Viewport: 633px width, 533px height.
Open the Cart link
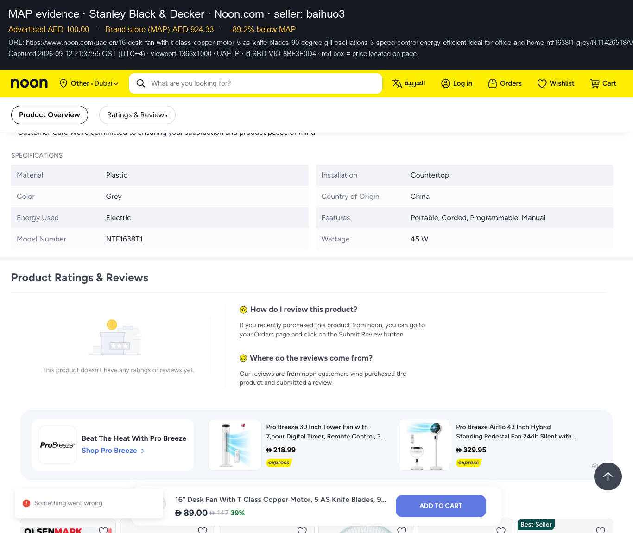pyautogui.click(x=603, y=83)
